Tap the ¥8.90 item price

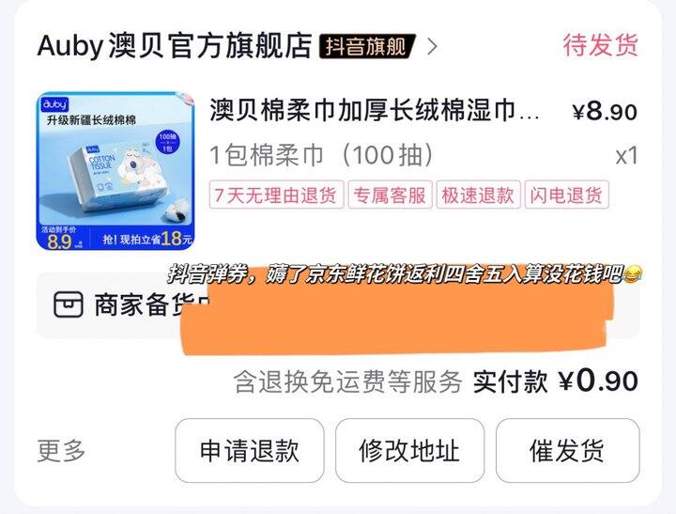point(605,111)
